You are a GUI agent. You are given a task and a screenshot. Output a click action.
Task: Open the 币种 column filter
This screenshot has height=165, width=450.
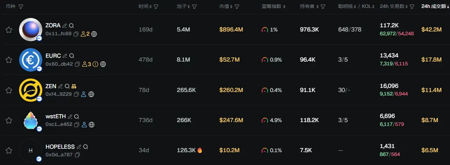21,7
